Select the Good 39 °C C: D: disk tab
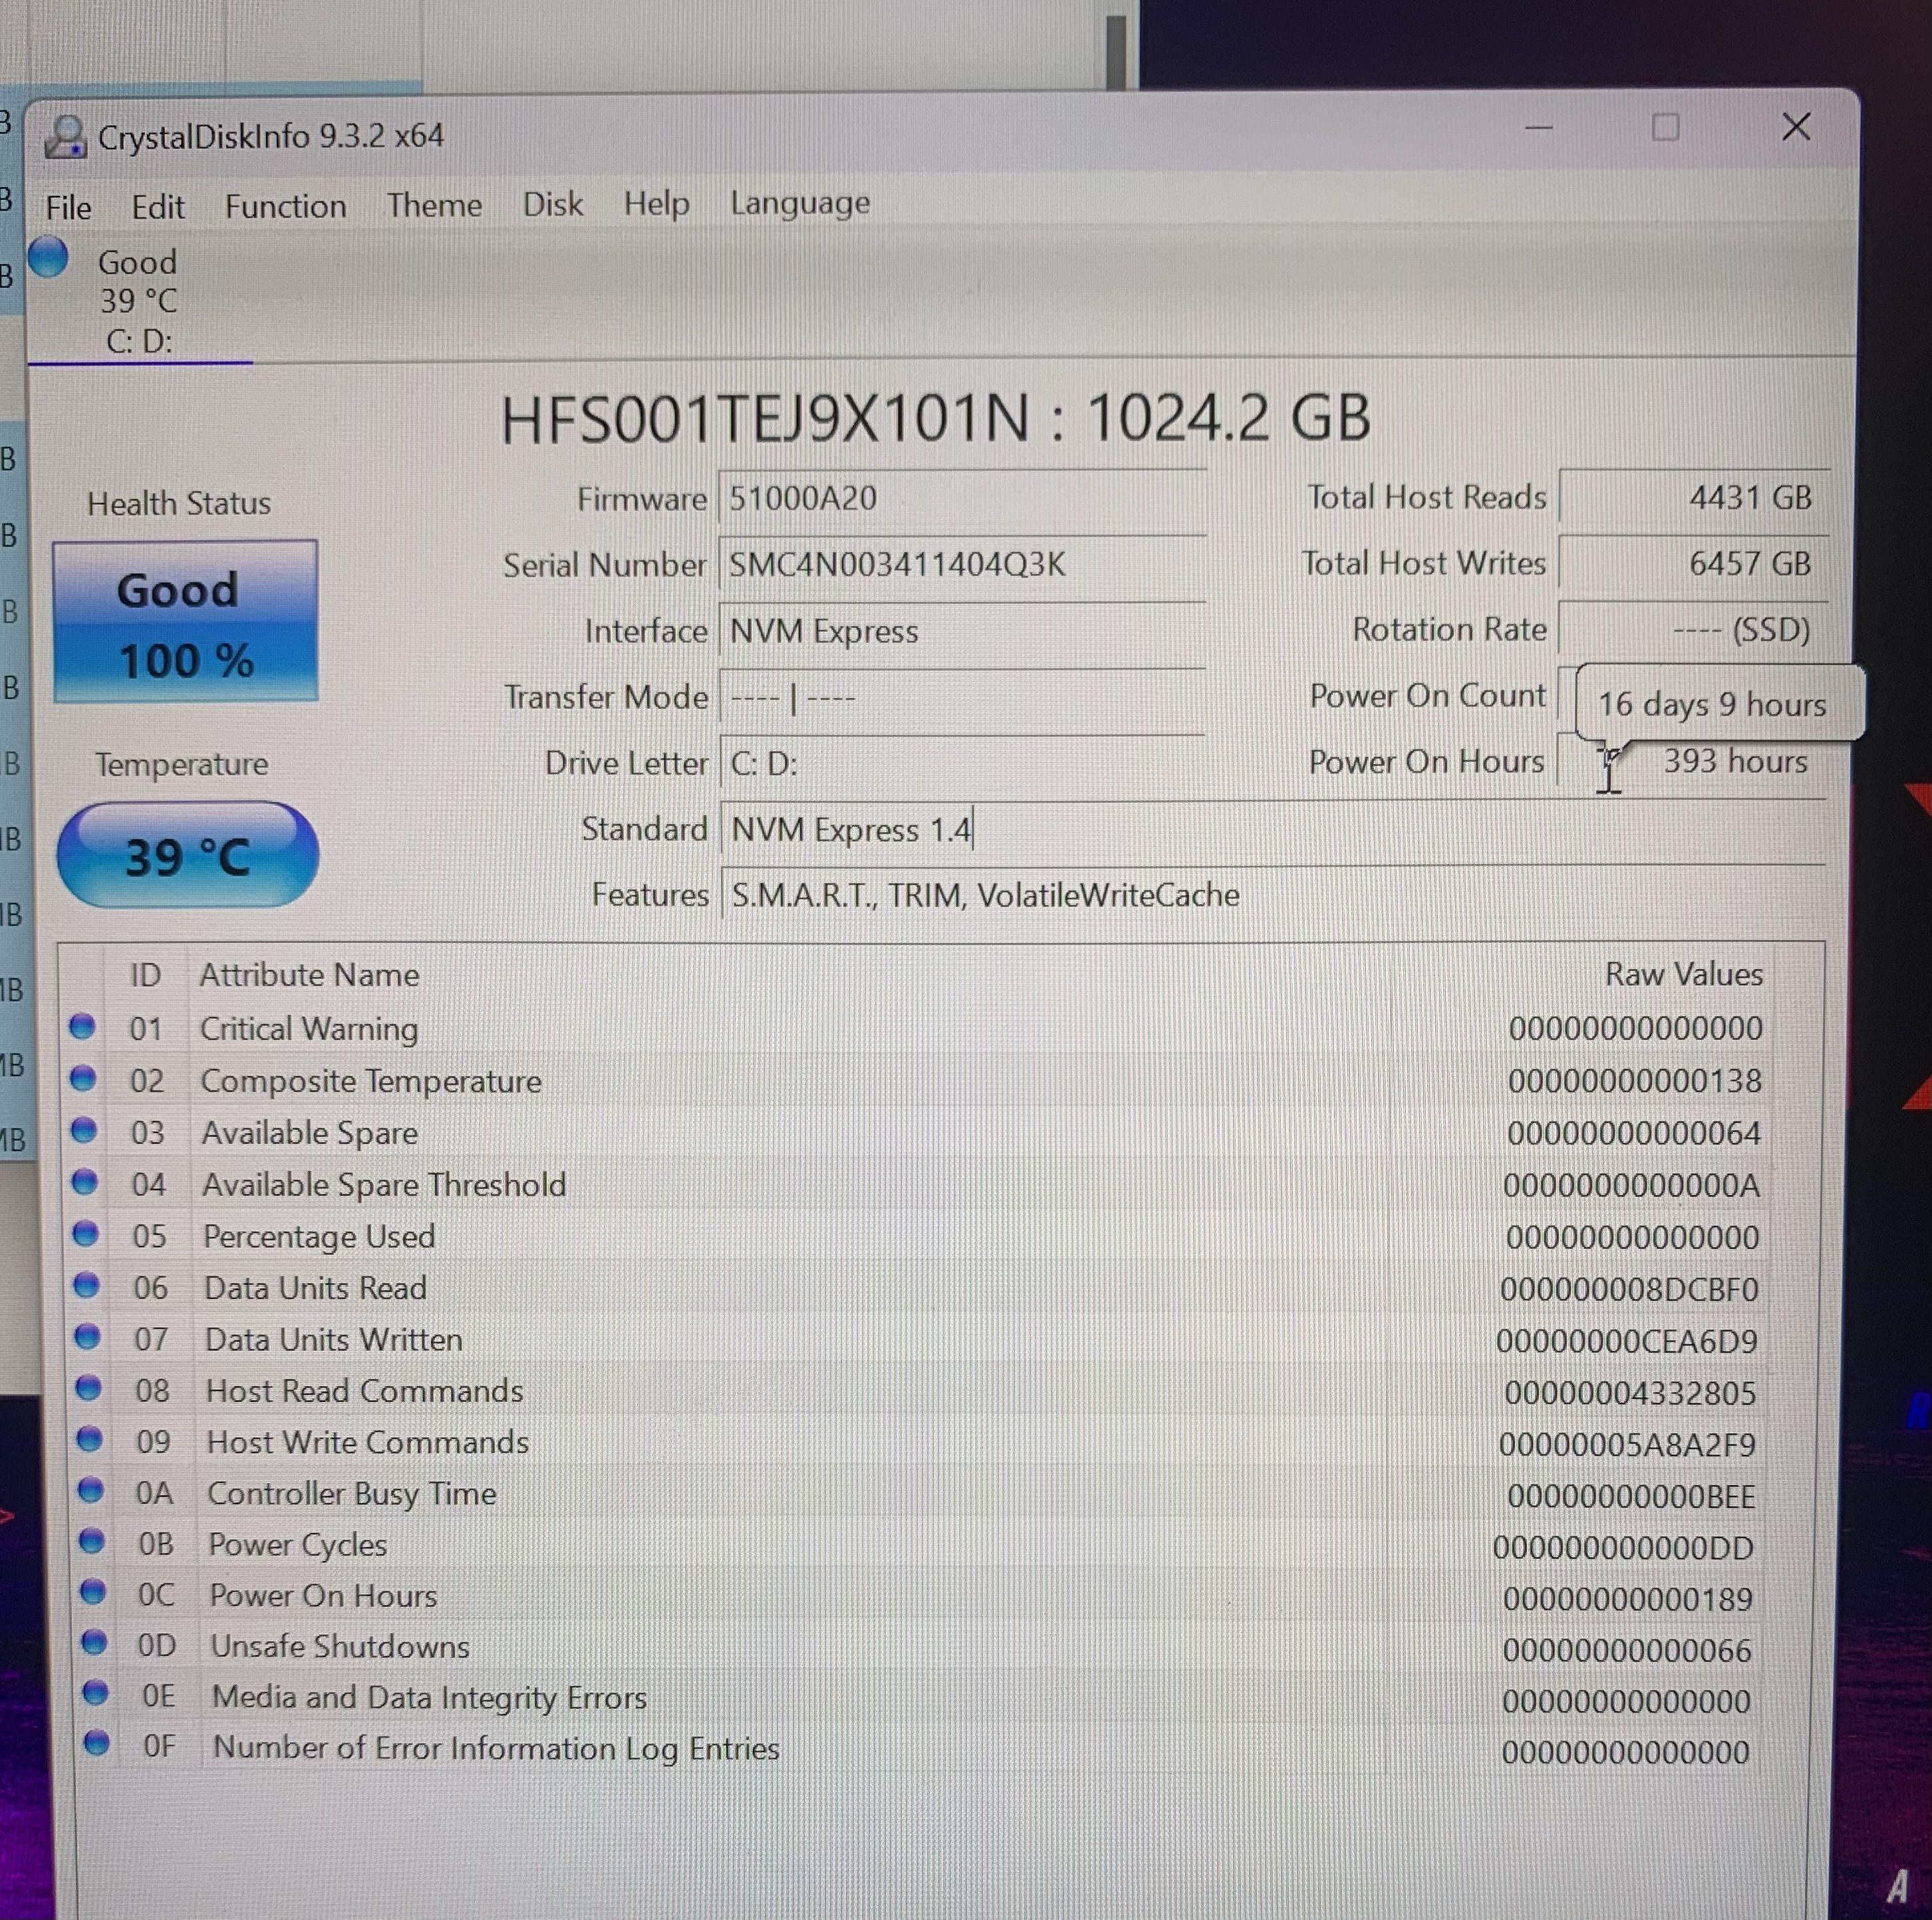Screen dimensions: 1932x1920 pyautogui.click(x=138, y=301)
